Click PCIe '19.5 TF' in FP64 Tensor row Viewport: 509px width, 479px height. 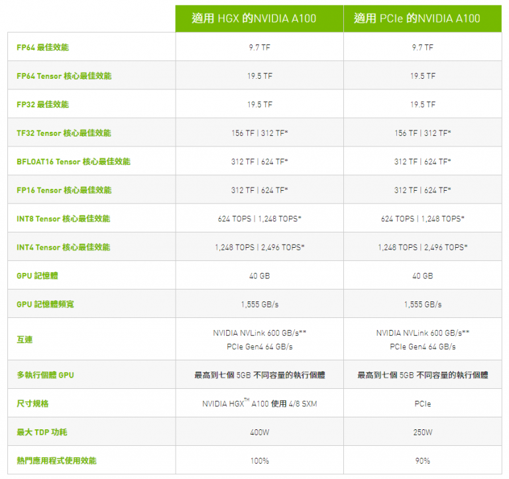tap(423, 76)
